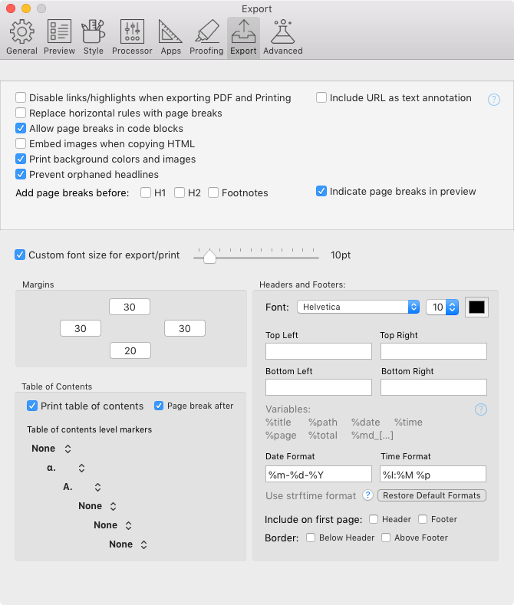Screen dimensions: 514x605
Task: Click the Top Right header field
Action: [x=433, y=351]
